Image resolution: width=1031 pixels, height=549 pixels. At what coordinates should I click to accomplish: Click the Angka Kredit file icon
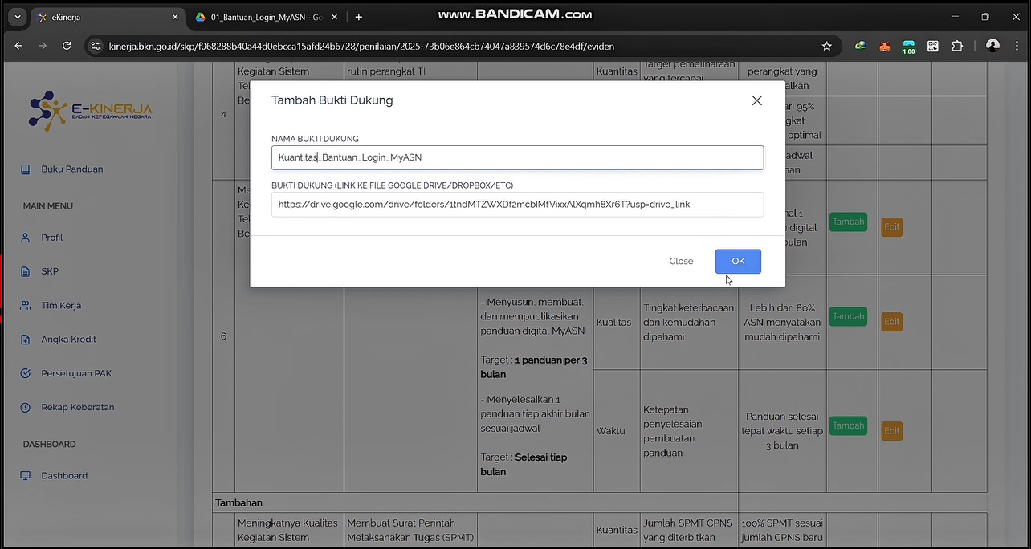(x=26, y=340)
